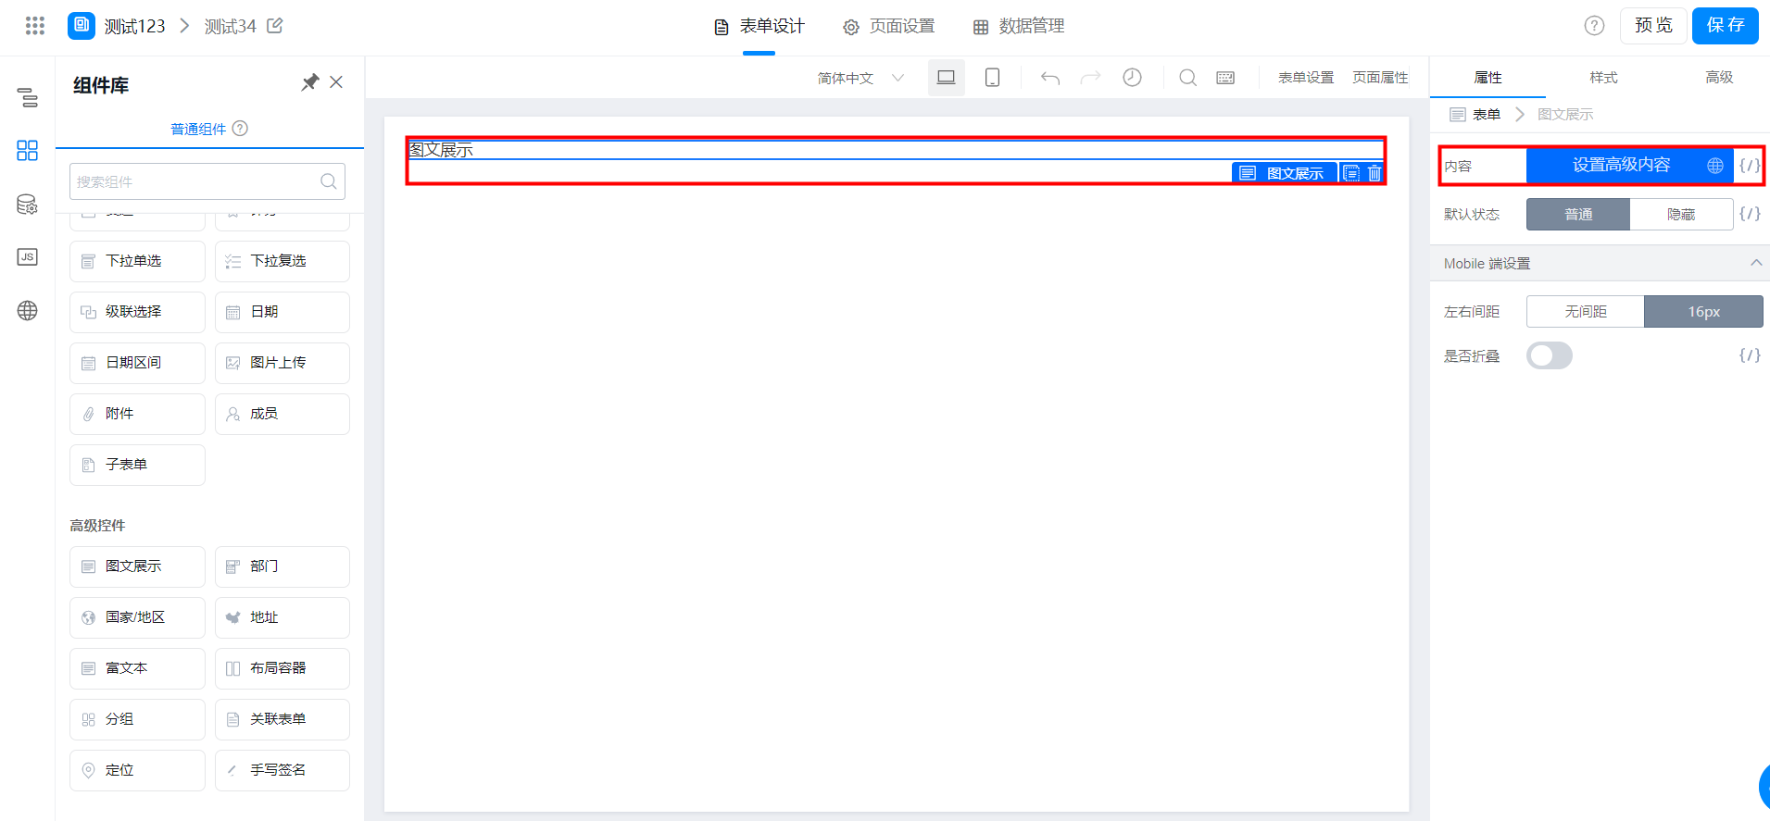Open the 简体中文 language dropdown

click(860, 78)
